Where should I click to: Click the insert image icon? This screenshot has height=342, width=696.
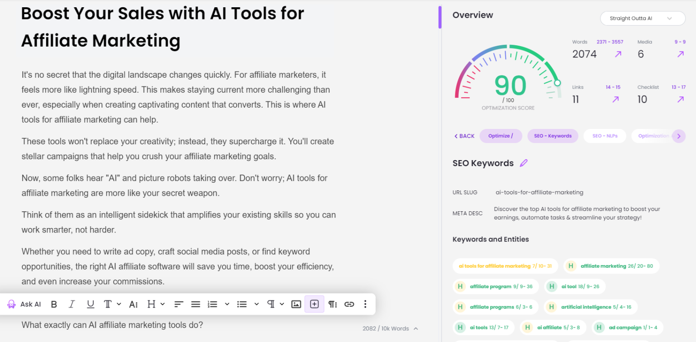pyautogui.click(x=296, y=304)
